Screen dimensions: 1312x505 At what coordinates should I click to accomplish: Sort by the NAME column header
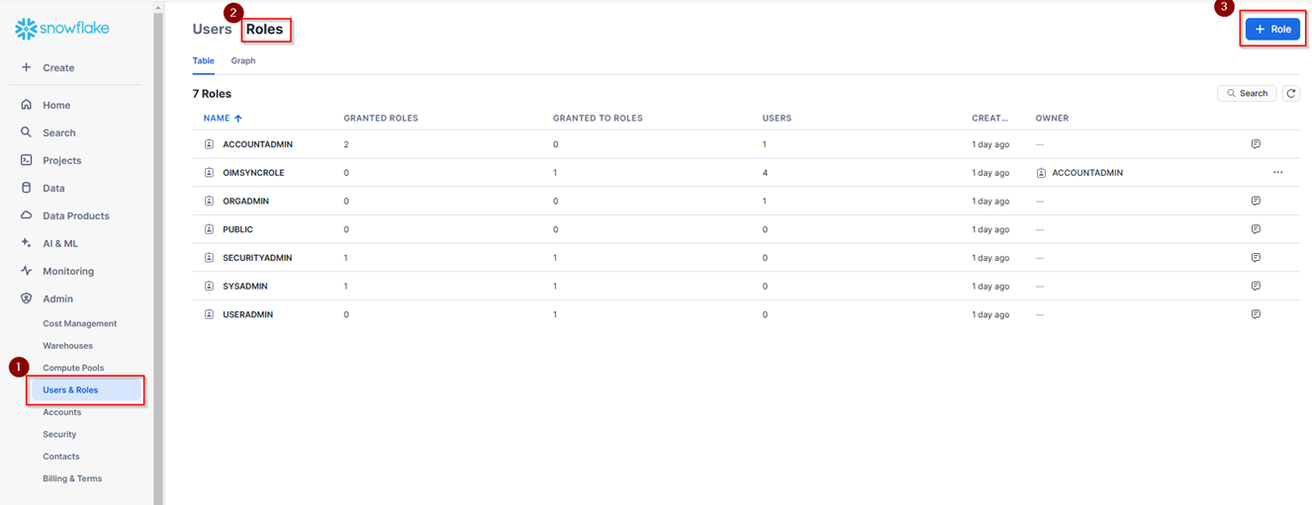pyautogui.click(x=217, y=119)
